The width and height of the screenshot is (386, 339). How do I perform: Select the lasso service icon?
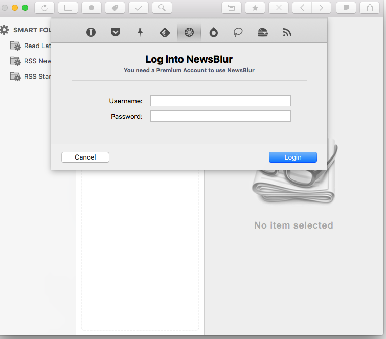click(238, 32)
